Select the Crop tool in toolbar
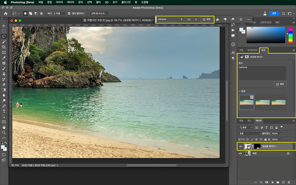 click(x=4, y=47)
